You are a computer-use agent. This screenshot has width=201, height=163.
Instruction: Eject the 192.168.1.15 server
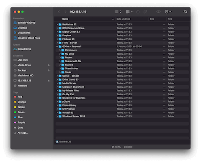coord(49,81)
